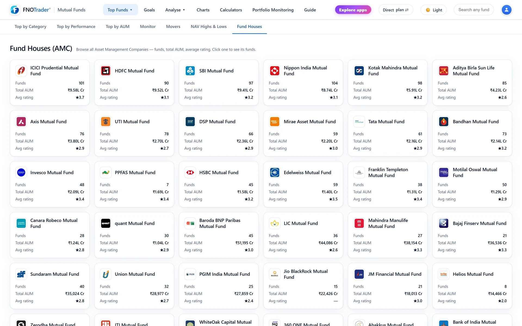This screenshot has width=522, height=326.
Task: Open the Tata Mutual Fund card title
Action: (x=386, y=121)
